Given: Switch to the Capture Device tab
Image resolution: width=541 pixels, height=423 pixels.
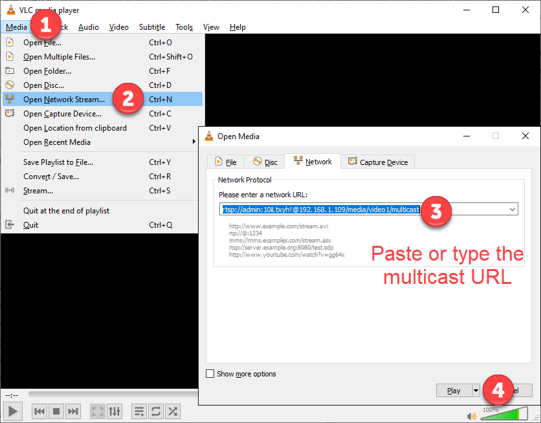Looking at the screenshot, I should [x=378, y=162].
